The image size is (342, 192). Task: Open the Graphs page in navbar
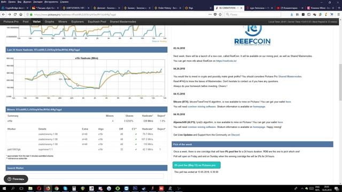coord(49,22)
